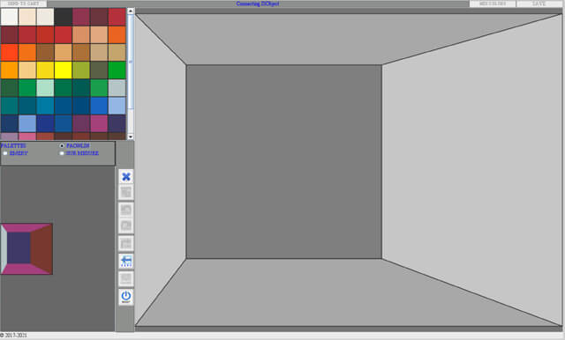Select the checked radio button in the palette panel
The width and height of the screenshot is (565, 340).
tap(62, 145)
